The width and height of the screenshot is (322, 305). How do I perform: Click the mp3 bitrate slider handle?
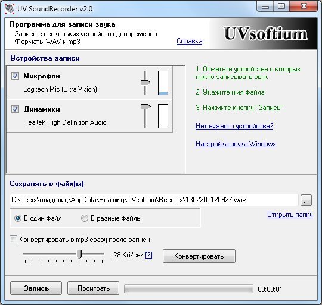pyautogui.click(x=79, y=254)
